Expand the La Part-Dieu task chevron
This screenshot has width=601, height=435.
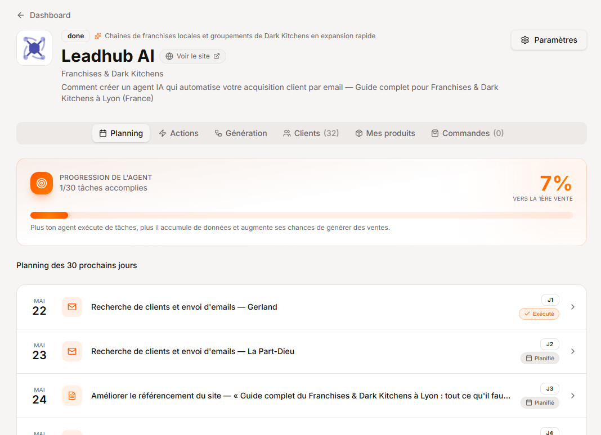click(573, 351)
